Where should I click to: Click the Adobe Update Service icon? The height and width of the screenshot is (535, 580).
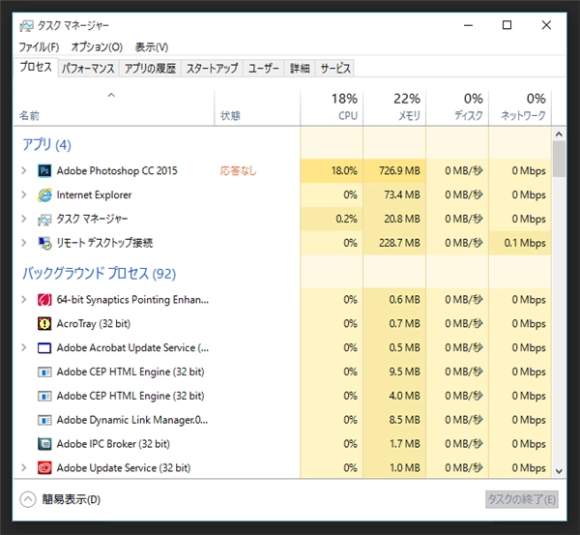click(44, 468)
